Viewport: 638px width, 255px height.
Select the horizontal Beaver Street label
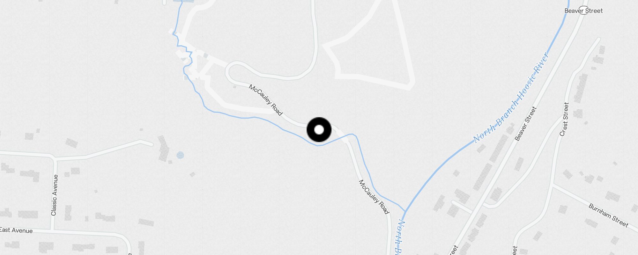pos(583,11)
